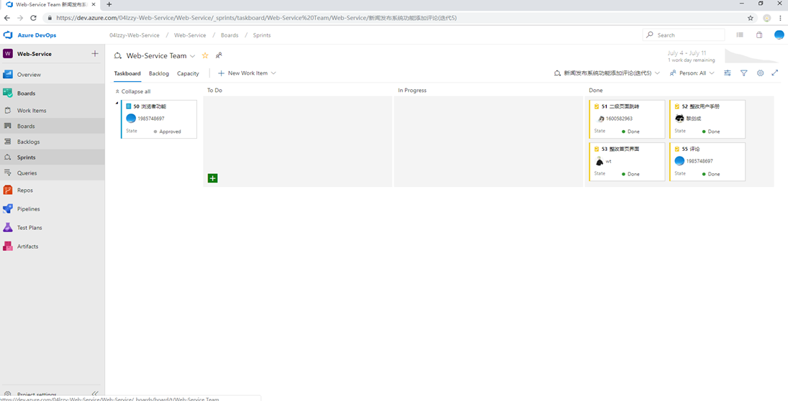This screenshot has height=401, width=788.
Task: Open the Web-Service project header
Action: click(x=34, y=54)
